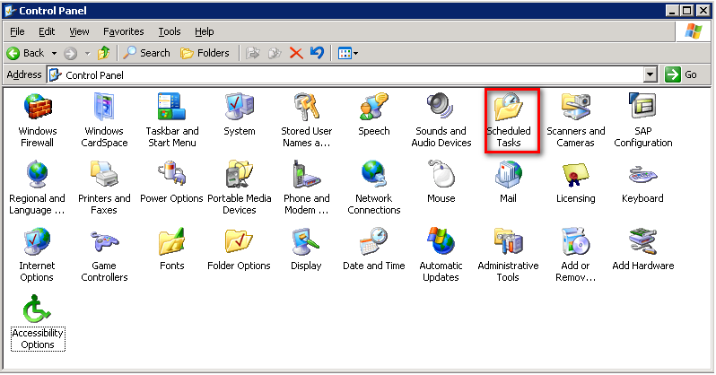Expand the Address bar dropdown arrow

pos(651,75)
